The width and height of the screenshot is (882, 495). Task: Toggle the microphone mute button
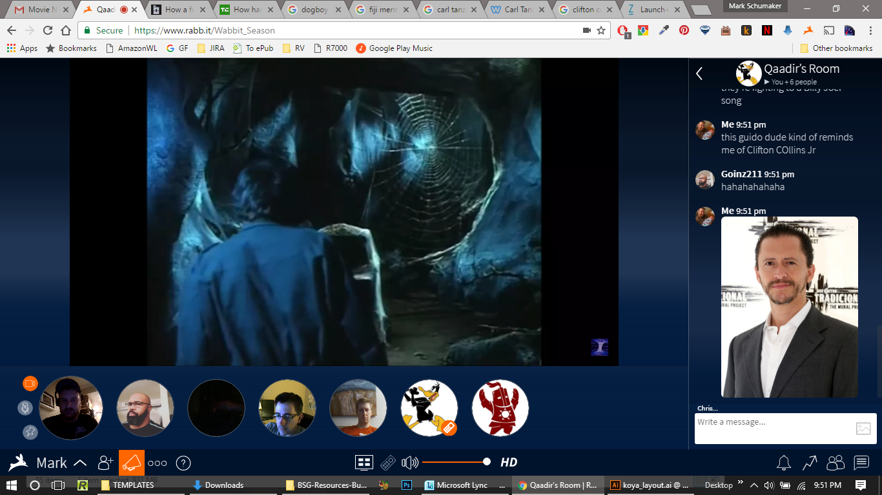25,407
